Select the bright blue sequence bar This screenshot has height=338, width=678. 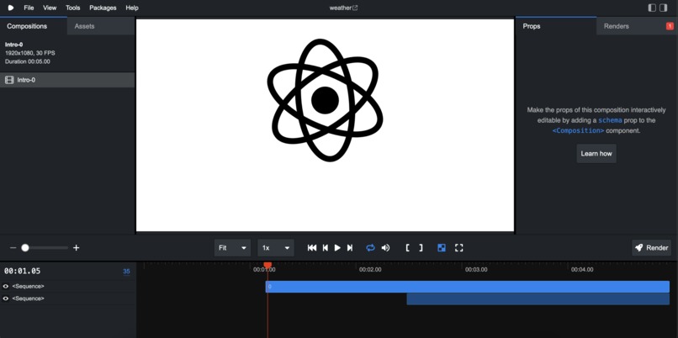pyautogui.click(x=468, y=287)
